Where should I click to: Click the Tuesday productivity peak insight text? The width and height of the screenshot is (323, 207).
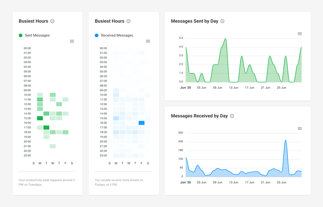[47, 182]
